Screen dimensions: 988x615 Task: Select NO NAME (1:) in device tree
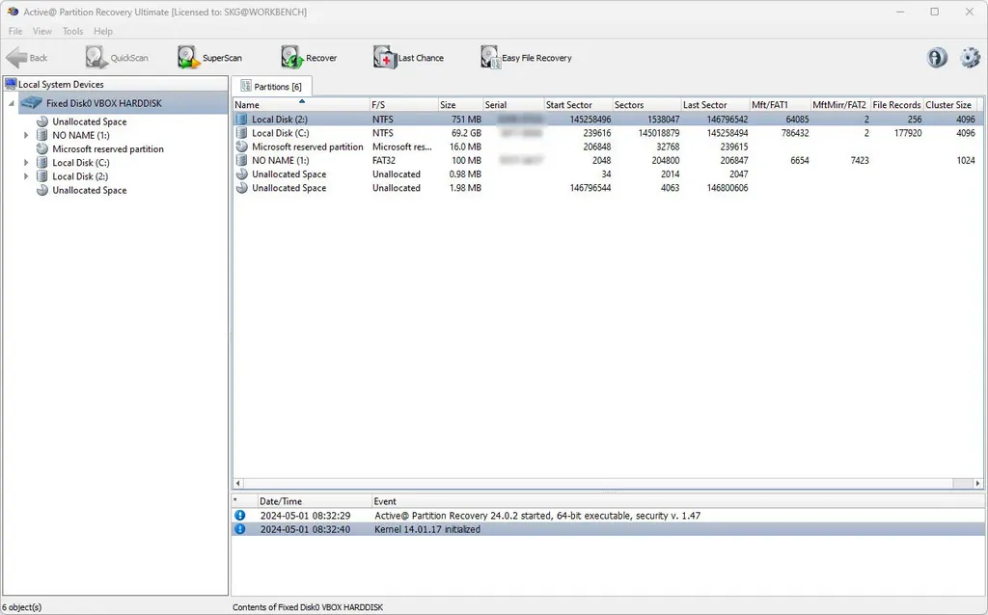(81, 135)
